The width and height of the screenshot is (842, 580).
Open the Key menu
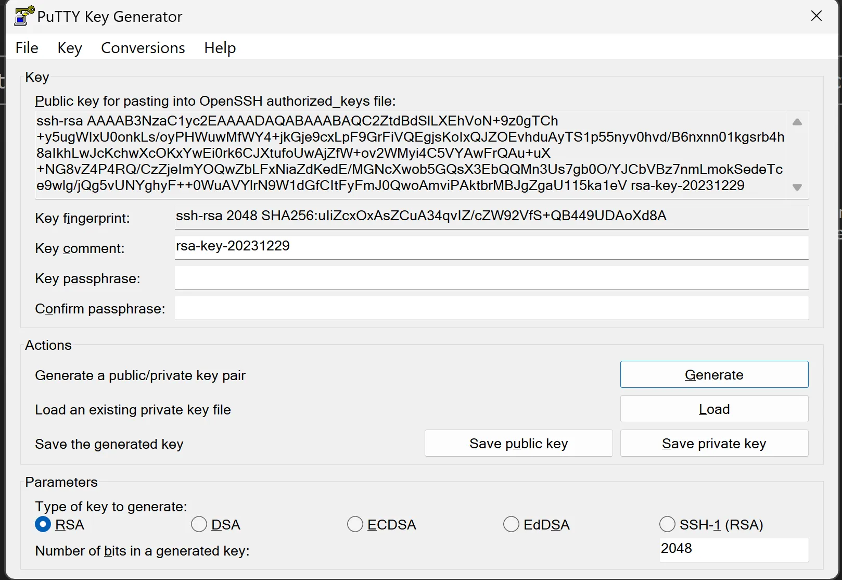point(69,47)
